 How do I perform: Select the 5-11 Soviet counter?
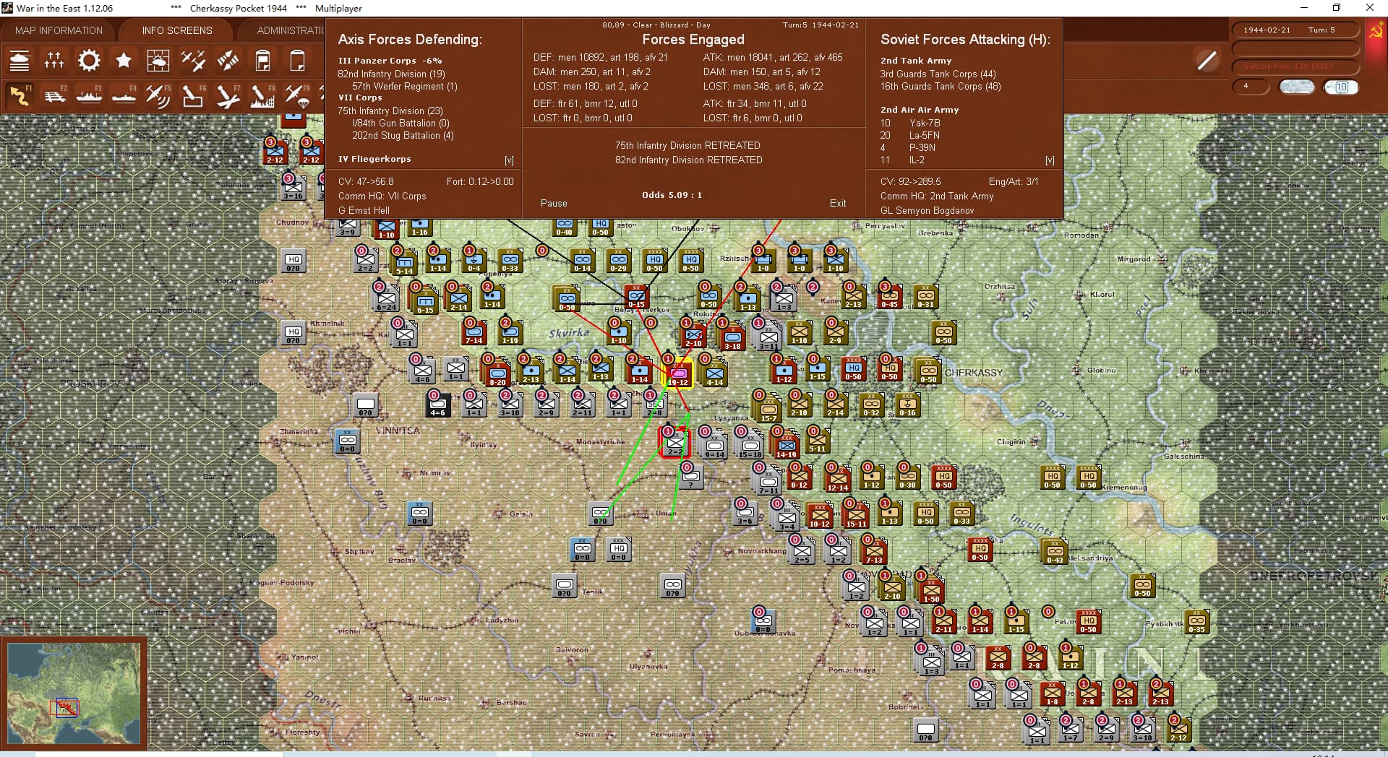coord(817,439)
